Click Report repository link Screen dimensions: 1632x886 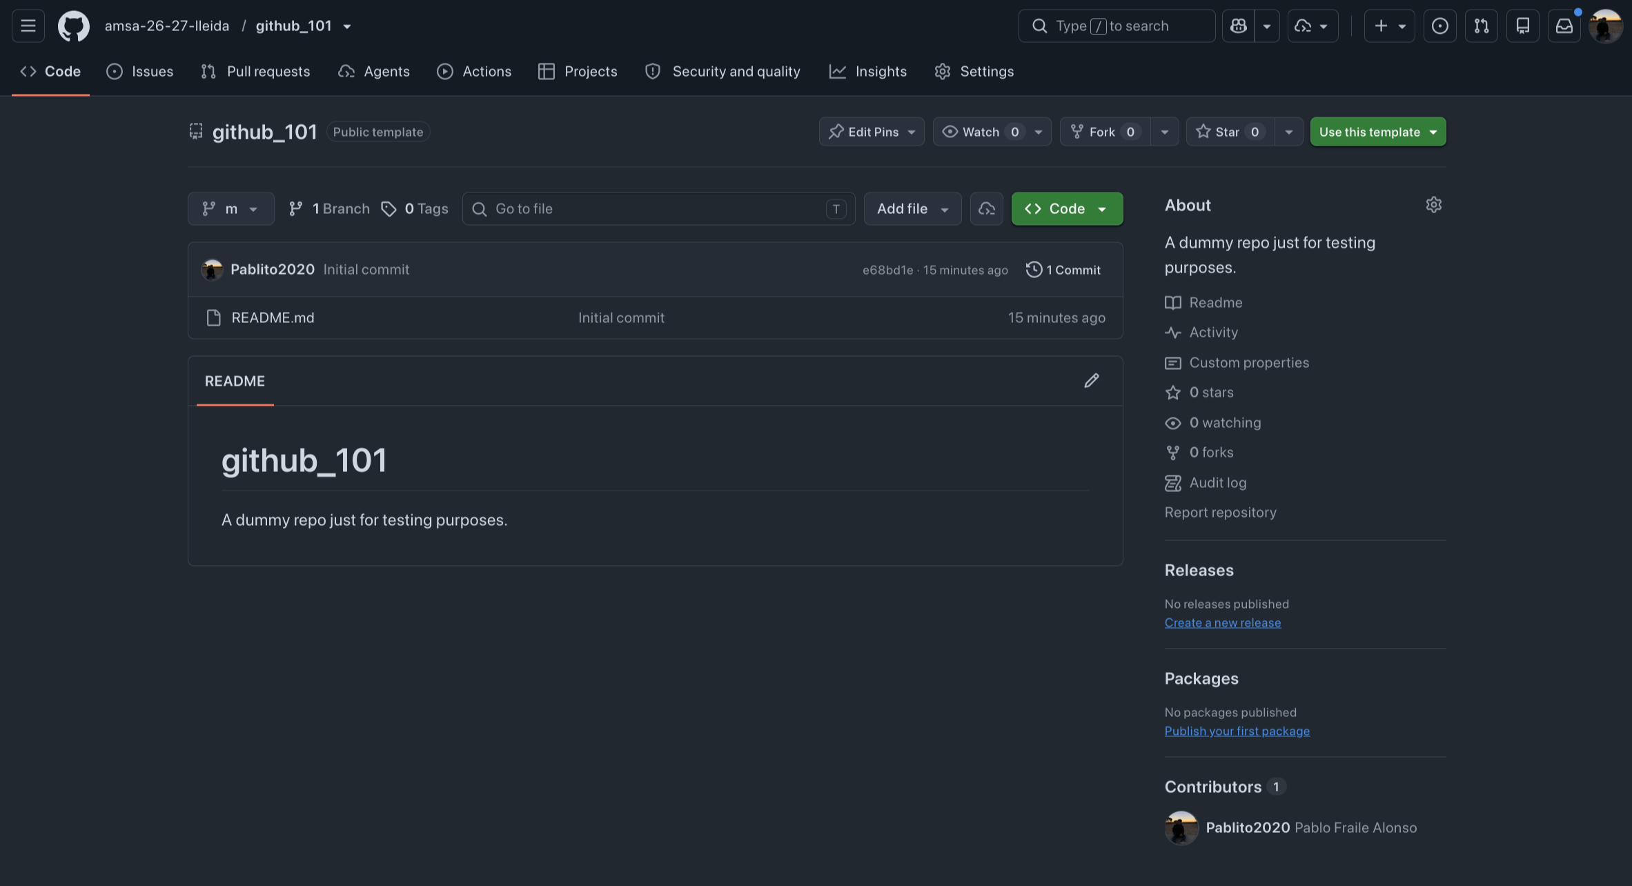click(x=1221, y=513)
